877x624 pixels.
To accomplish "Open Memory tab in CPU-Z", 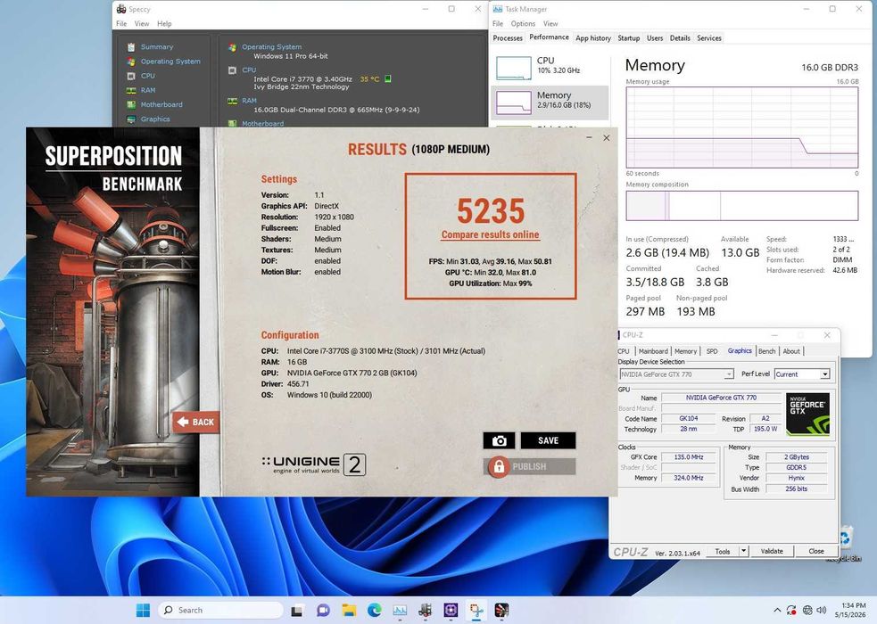I will click(x=685, y=351).
